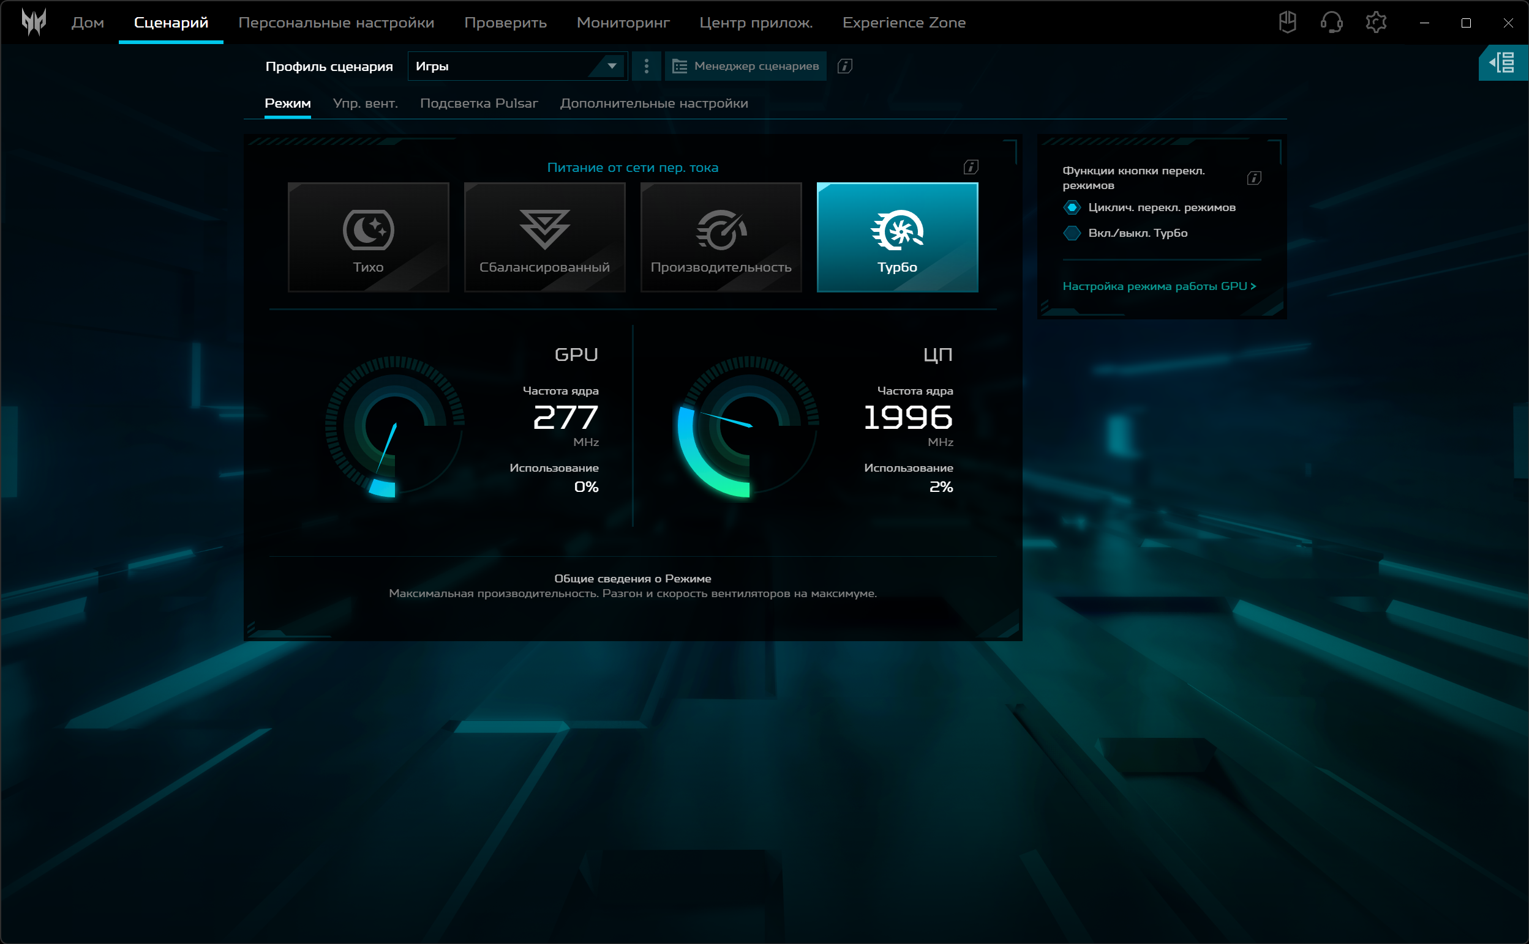Switch to the Мониторинг tab

(x=622, y=23)
